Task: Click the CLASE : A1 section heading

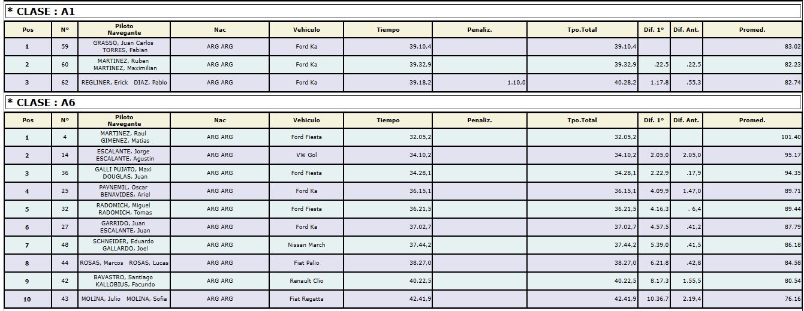Action: click(402, 11)
